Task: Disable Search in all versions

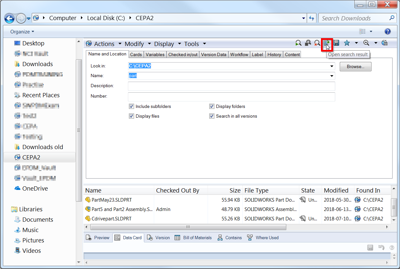Action: click(212, 116)
